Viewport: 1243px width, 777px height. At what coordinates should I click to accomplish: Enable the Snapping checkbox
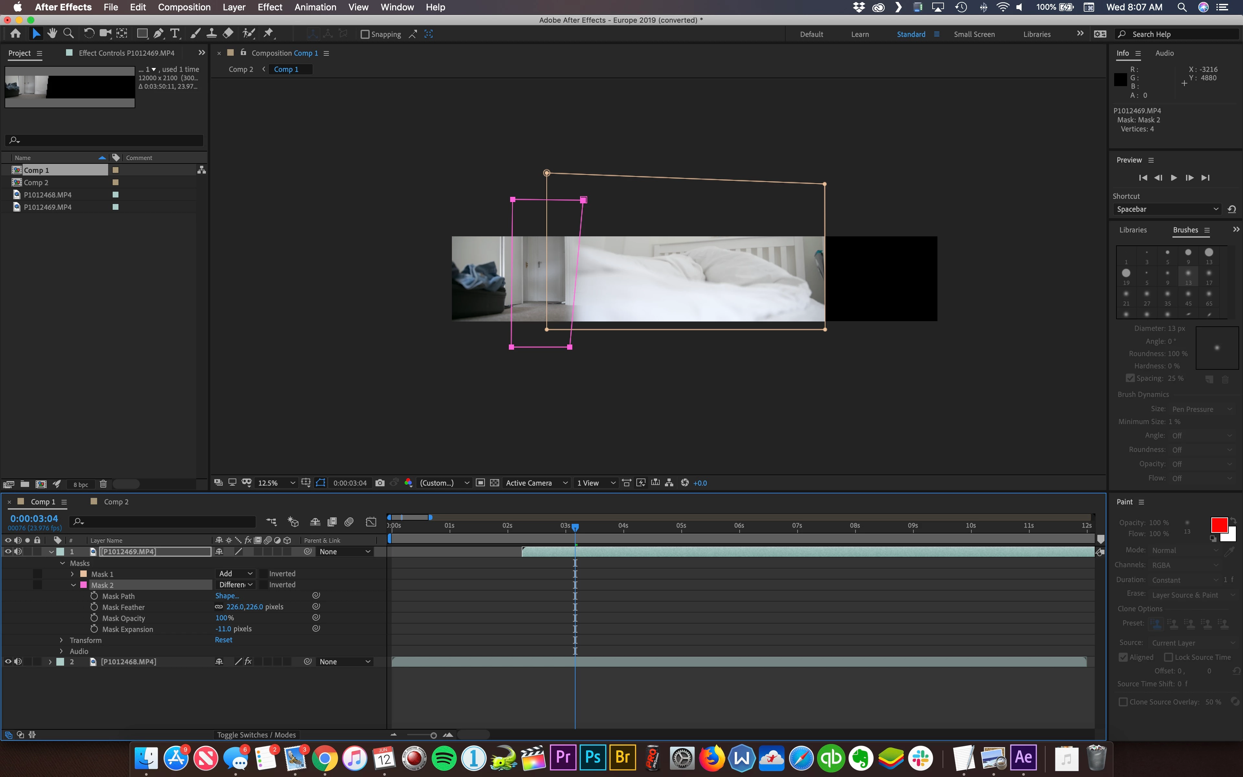point(365,34)
